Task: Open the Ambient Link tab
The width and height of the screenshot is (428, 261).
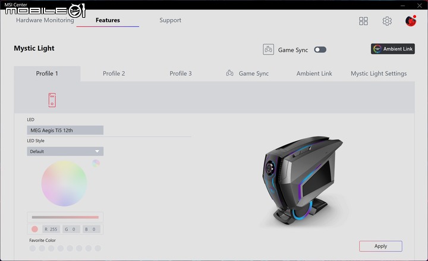Action: 314,74
